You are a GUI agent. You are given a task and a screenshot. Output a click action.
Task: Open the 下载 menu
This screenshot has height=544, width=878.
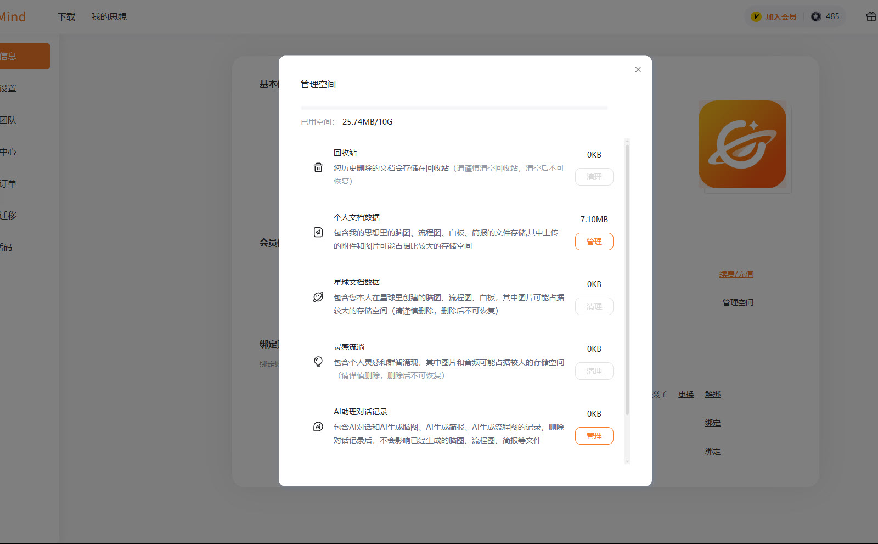[x=66, y=17]
